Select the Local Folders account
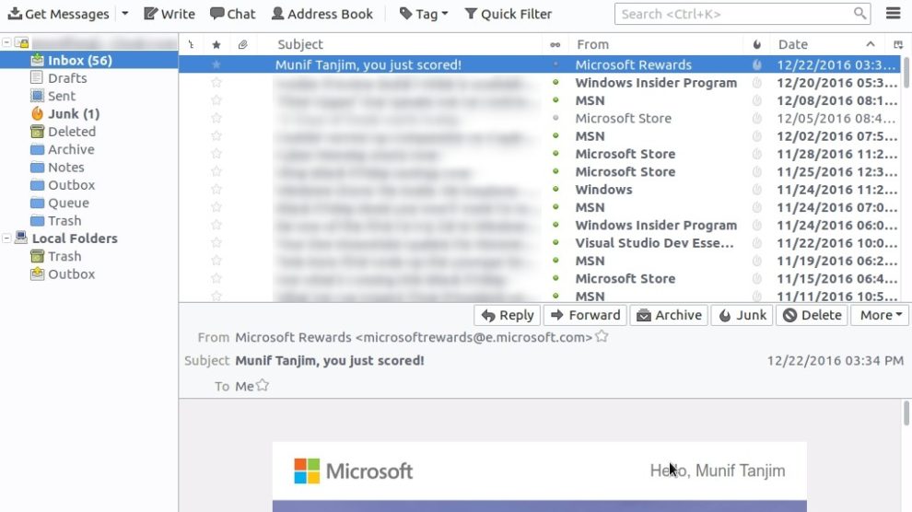Screen dimensions: 912x512 pyautogui.click(x=74, y=239)
